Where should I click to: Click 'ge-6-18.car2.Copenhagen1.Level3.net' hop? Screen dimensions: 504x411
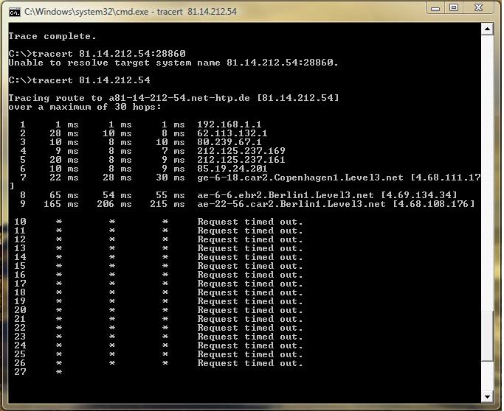[x=300, y=178]
